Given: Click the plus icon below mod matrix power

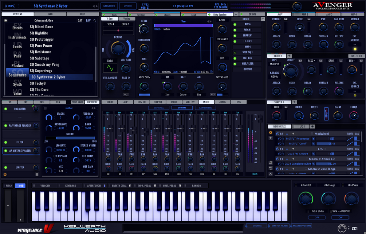Looking at the screenshot, I should click(271, 138).
